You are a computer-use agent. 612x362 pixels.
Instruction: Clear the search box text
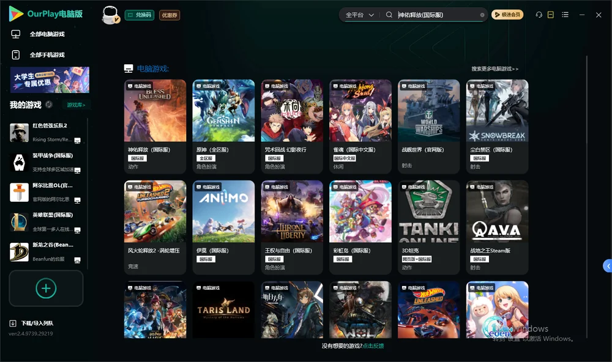(x=482, y=15)
